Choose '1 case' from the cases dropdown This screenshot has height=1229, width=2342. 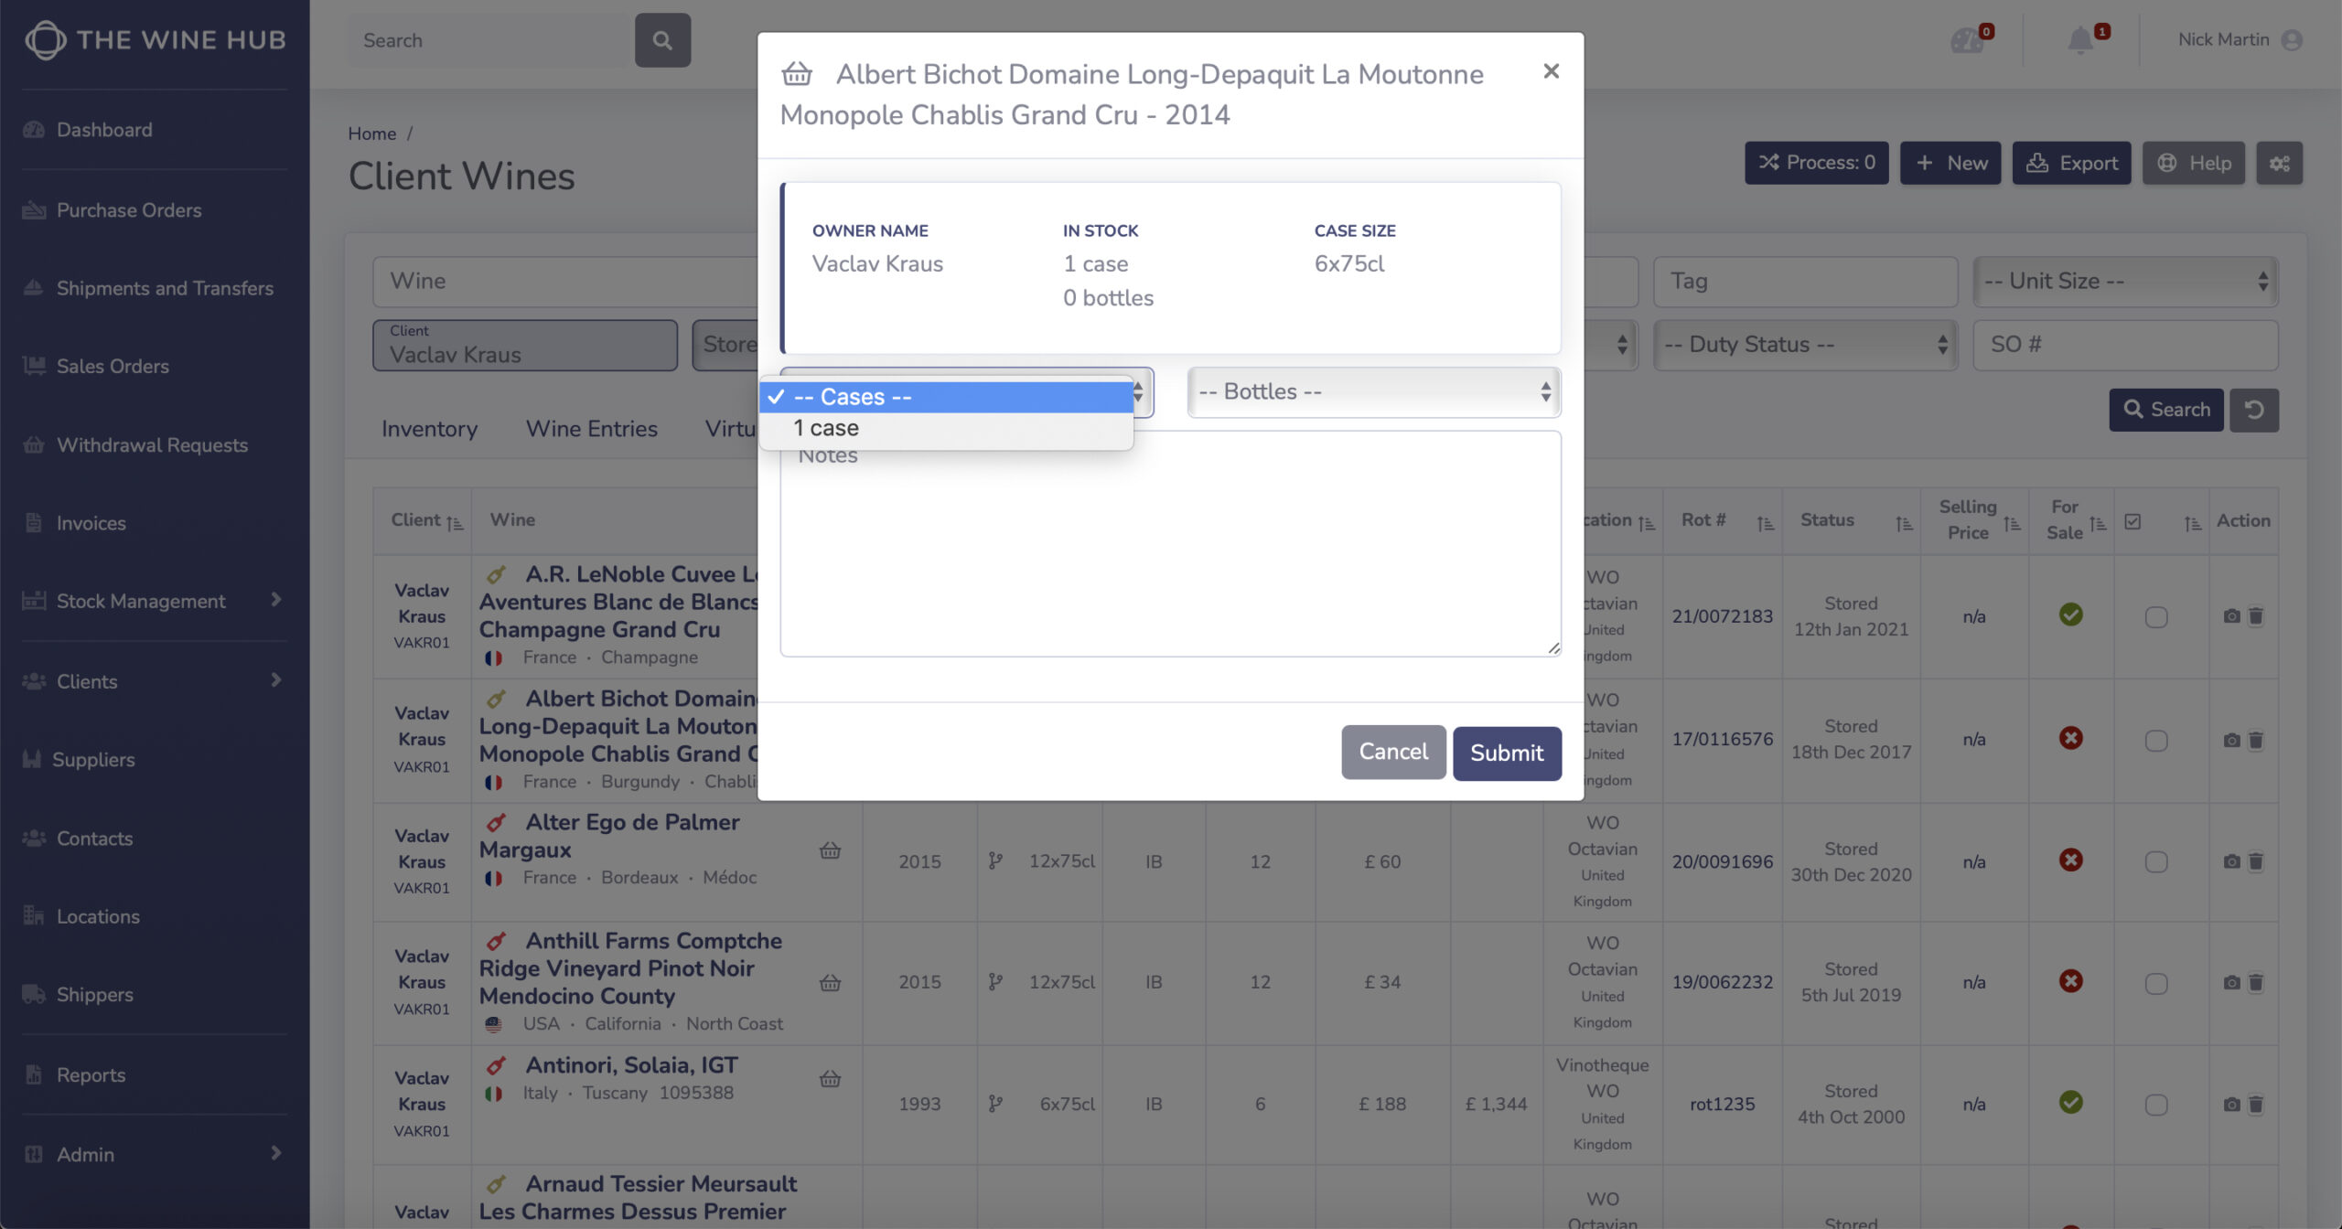pos(946,428)
